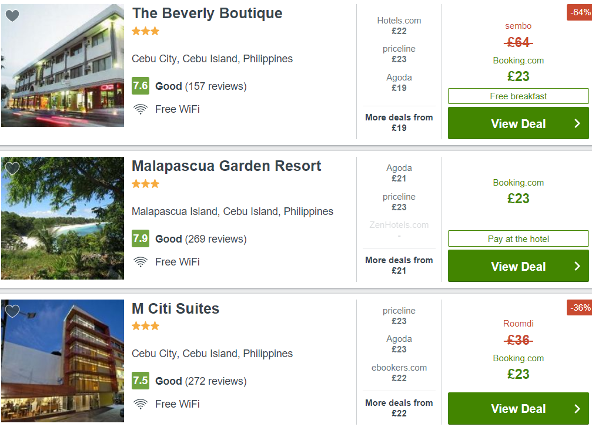Click the 7.6 rating badge
This screenshot has height=427, width=592.
click(141, 86)
